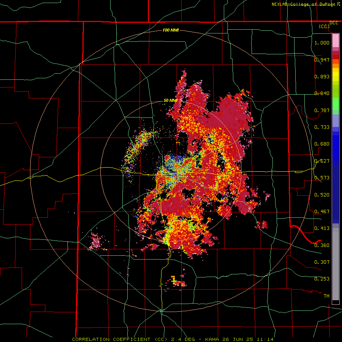Click the 0.520 legend value
Image resolution: width=342 pixels, height=342 pixels.
(322, 195)
